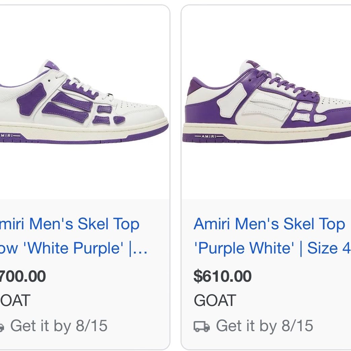The width and height of the screenshot is (351, 351).
Task: Click the white bone patch on right shoe
Action: 231,100
